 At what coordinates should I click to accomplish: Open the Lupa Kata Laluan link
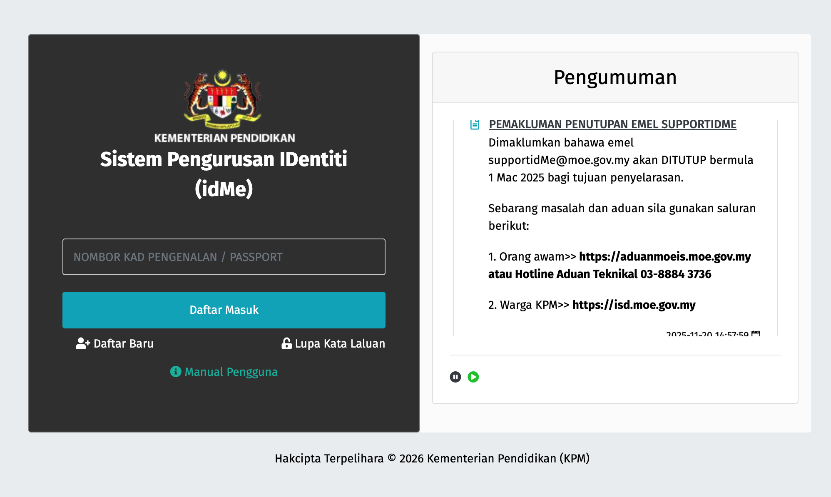click(333, 343)
